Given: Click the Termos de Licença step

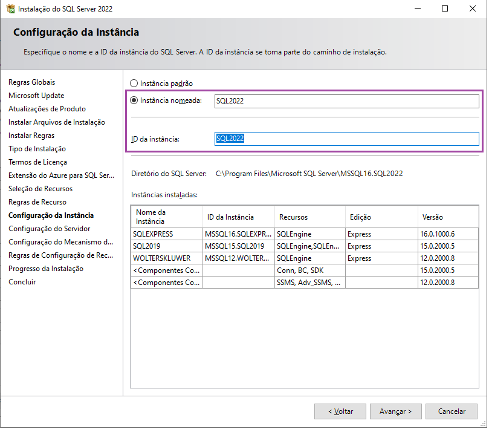Looking at the screenshot, I should (x=37, y=162).
